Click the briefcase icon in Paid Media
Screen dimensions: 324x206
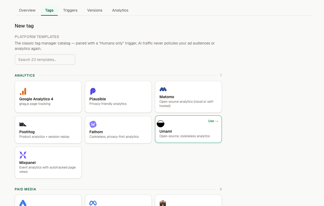pos(163,203)
